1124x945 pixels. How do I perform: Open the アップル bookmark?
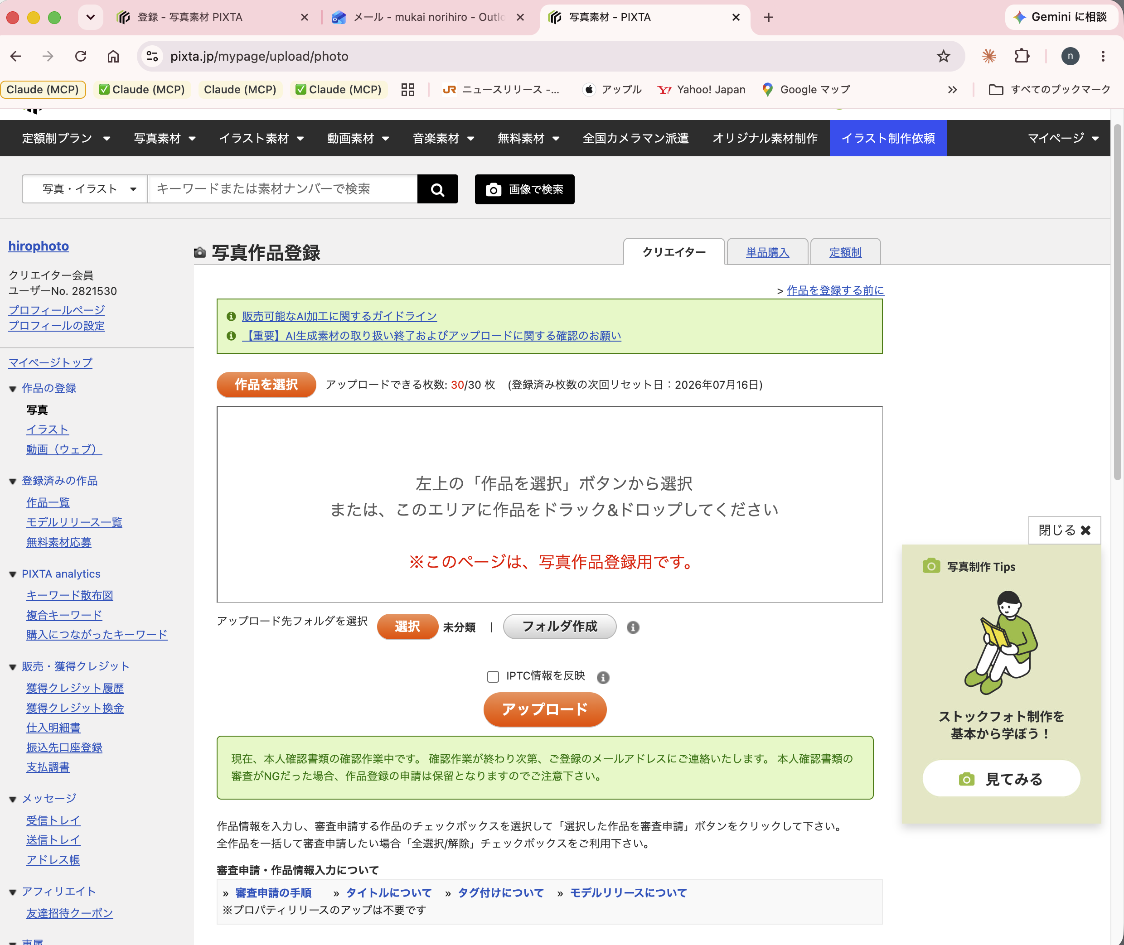(x=612, y=89)
